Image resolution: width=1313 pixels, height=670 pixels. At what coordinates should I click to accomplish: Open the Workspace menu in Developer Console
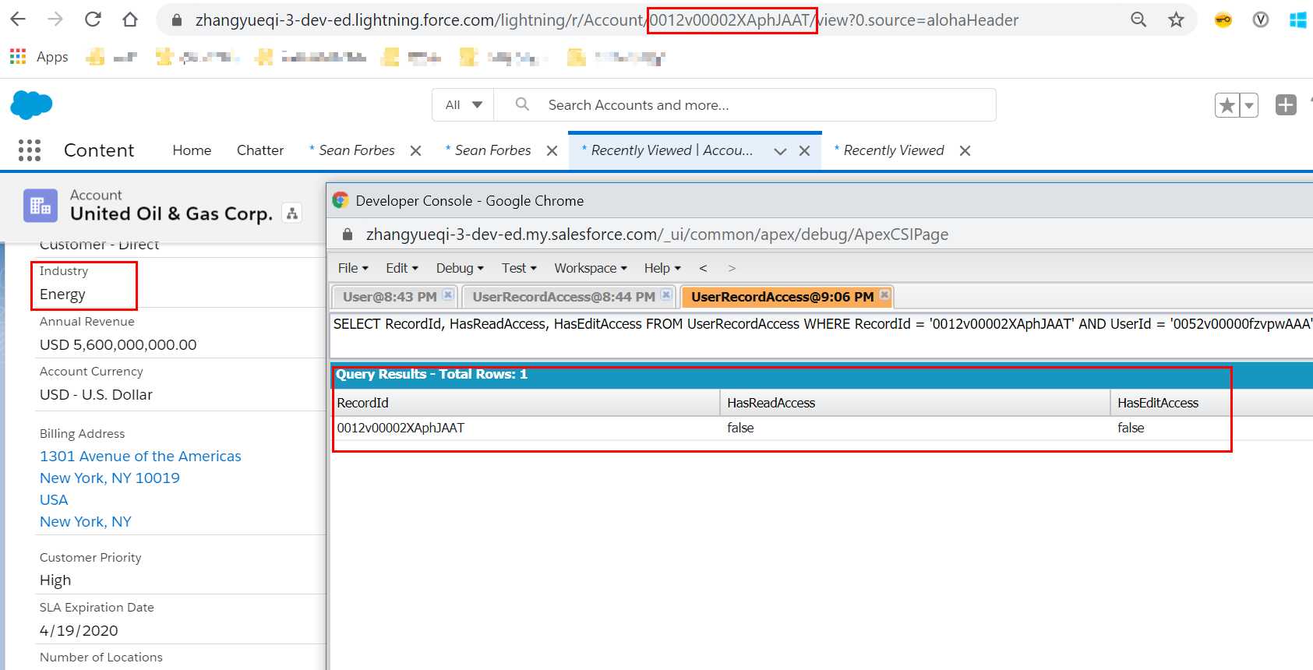(x=591, y=268)
